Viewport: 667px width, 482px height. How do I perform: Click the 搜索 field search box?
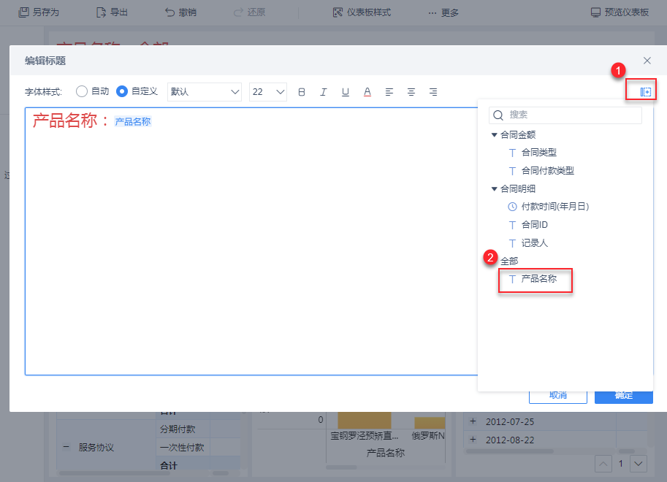[x=565, y=115]
